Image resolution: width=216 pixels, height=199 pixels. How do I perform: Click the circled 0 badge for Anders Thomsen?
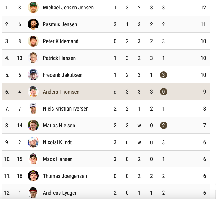pos(164,92)
